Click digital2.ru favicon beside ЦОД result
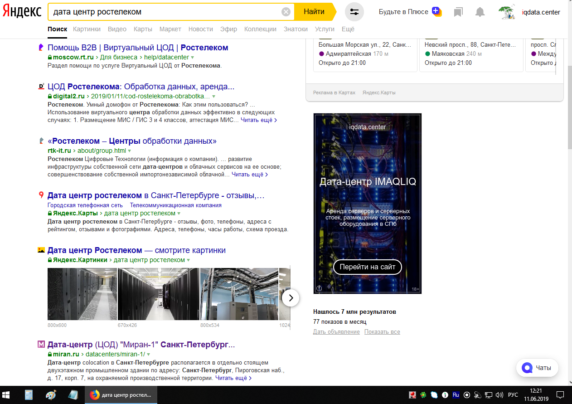Image resolution: width=572 pixels, height=404 pixels. point(41,86)
